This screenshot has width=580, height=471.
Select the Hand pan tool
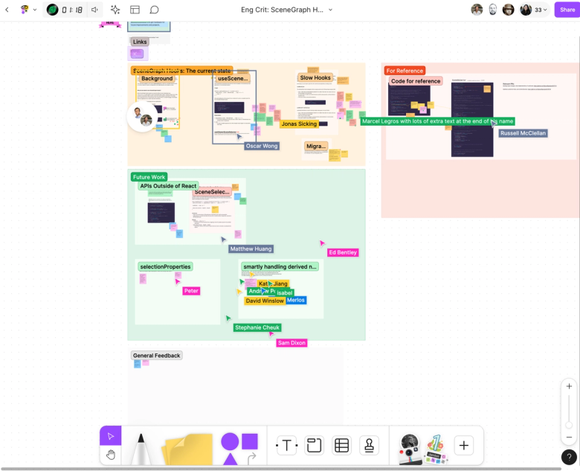tap(111, 455)
